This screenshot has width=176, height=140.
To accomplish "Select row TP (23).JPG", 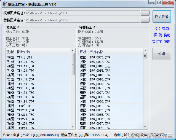I will point(38,123).
